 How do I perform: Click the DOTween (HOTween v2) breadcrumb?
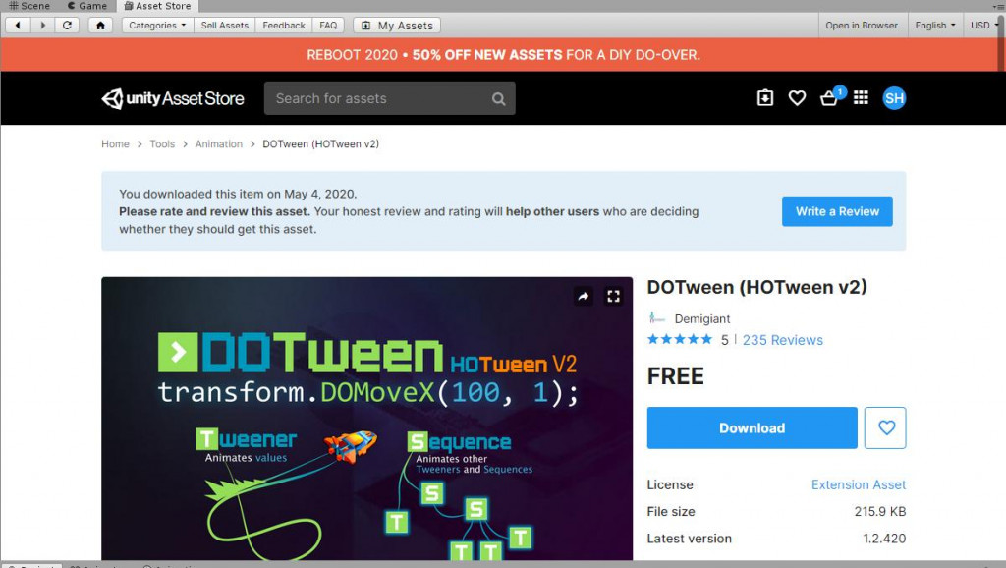click(321, 143)
